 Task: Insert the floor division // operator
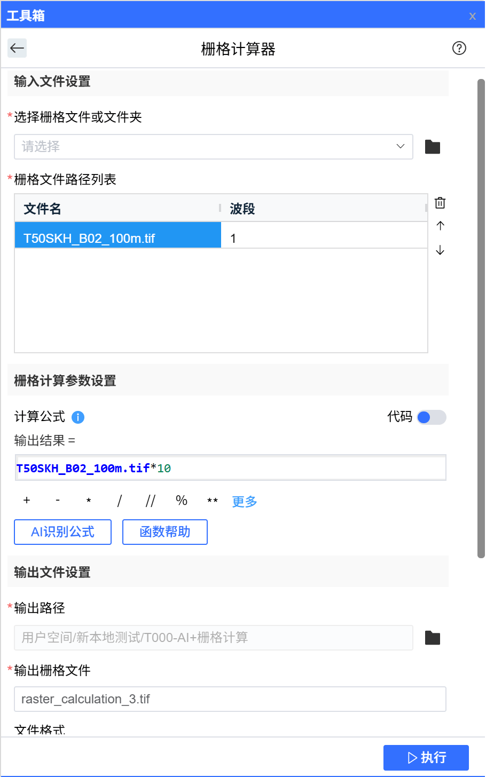coord(150,501)
